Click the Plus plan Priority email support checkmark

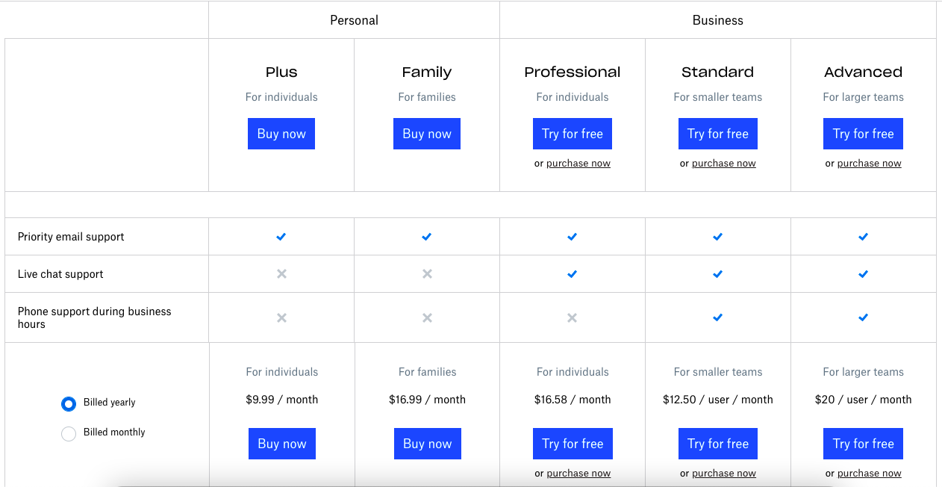pyautogui.click(x=281, y=237)
